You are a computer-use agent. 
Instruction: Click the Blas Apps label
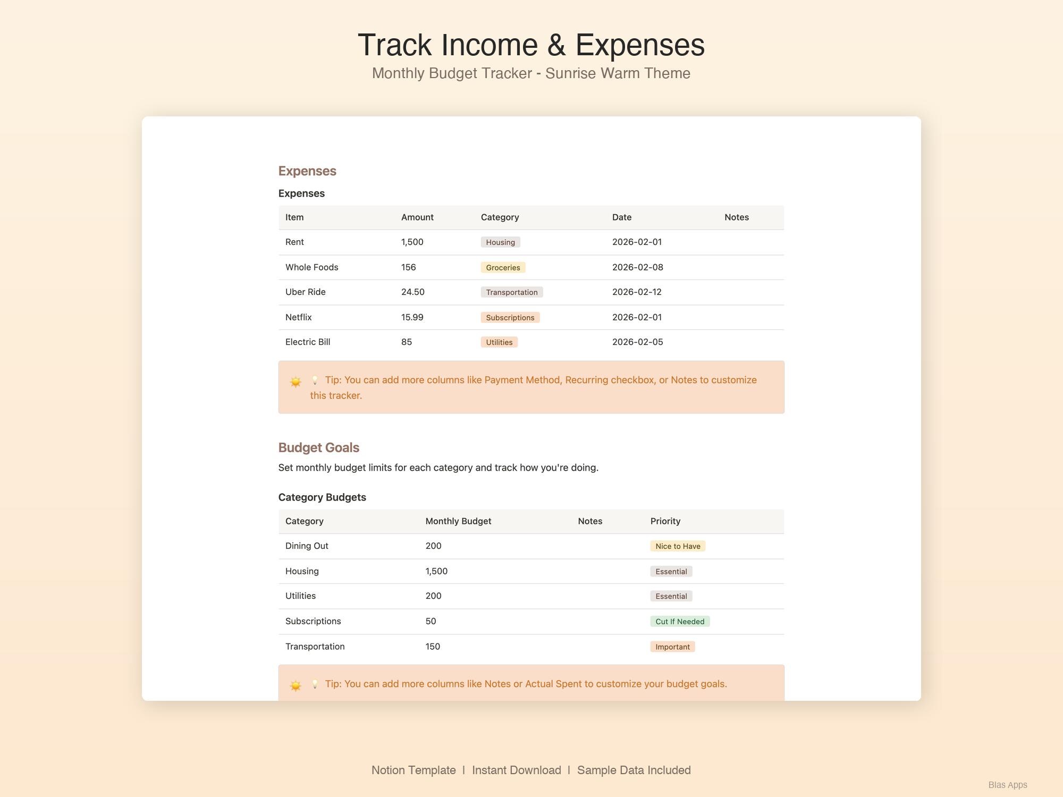click(x=1008, y=785)
